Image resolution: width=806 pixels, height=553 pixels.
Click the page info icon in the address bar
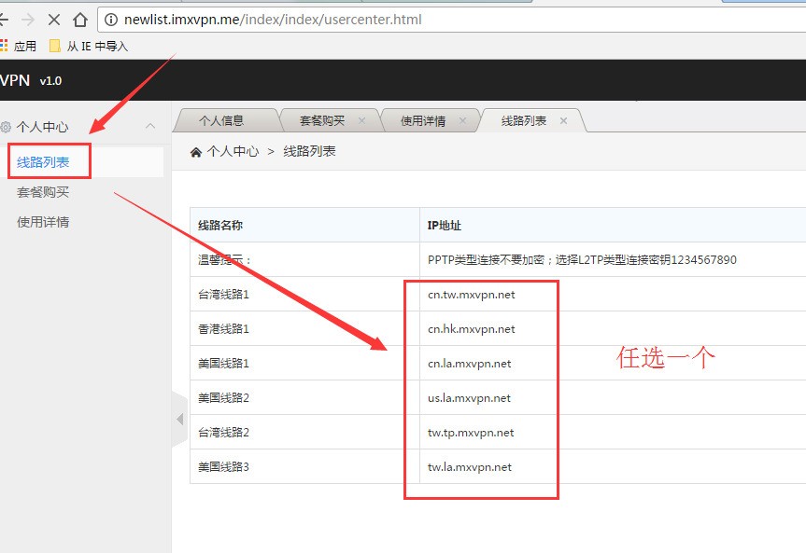(x=111, y=19)
